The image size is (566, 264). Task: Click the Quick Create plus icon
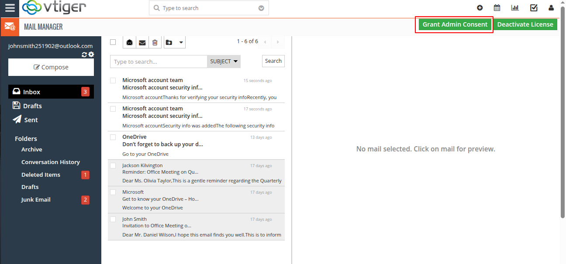(x=480, y=8)
